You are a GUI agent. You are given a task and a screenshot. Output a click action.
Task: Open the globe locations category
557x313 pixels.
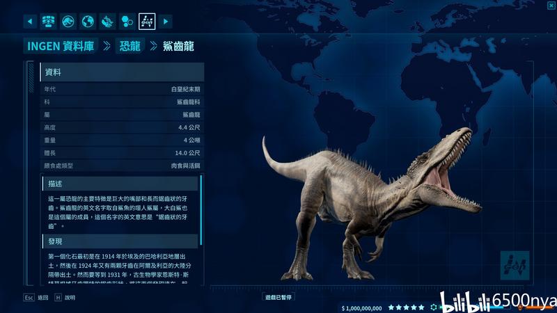pos(88,22)
